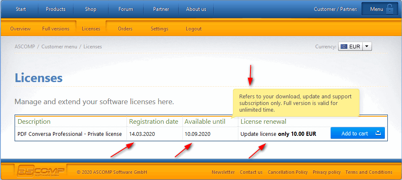Screen dimensions: 402x180
Task: Select the Licenses tab
Action: [x=91, y=29]
